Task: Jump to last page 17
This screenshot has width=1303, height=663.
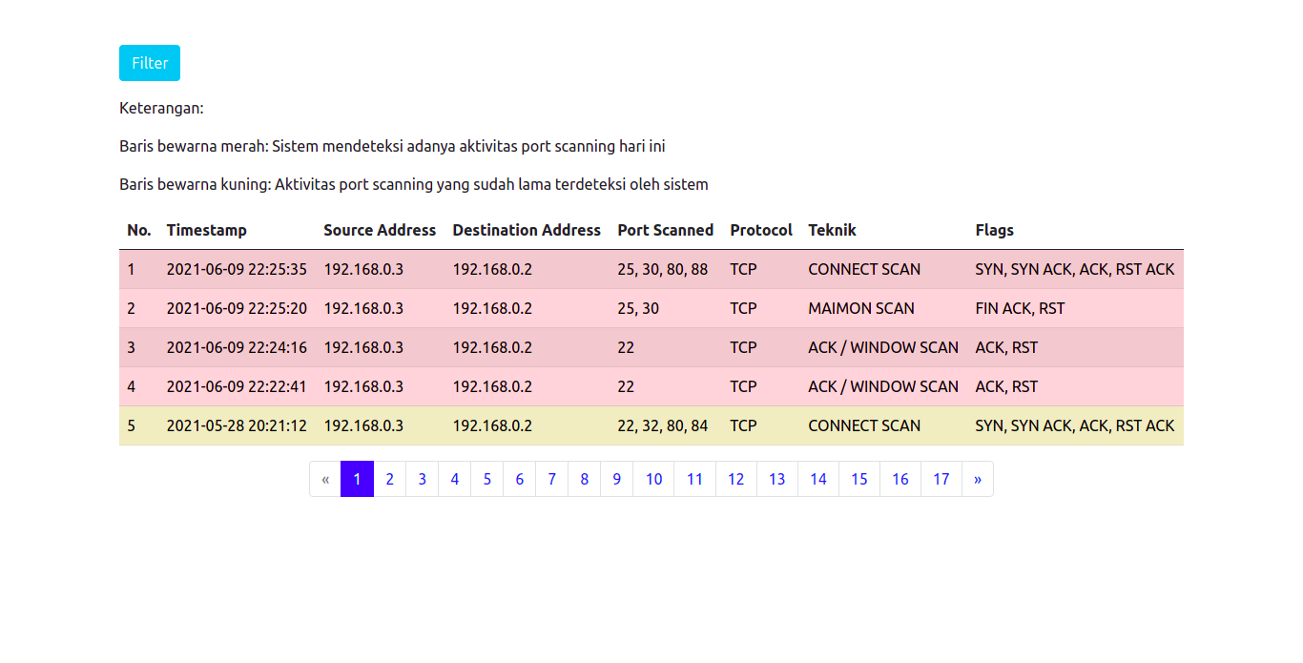Action: point(941,479)
